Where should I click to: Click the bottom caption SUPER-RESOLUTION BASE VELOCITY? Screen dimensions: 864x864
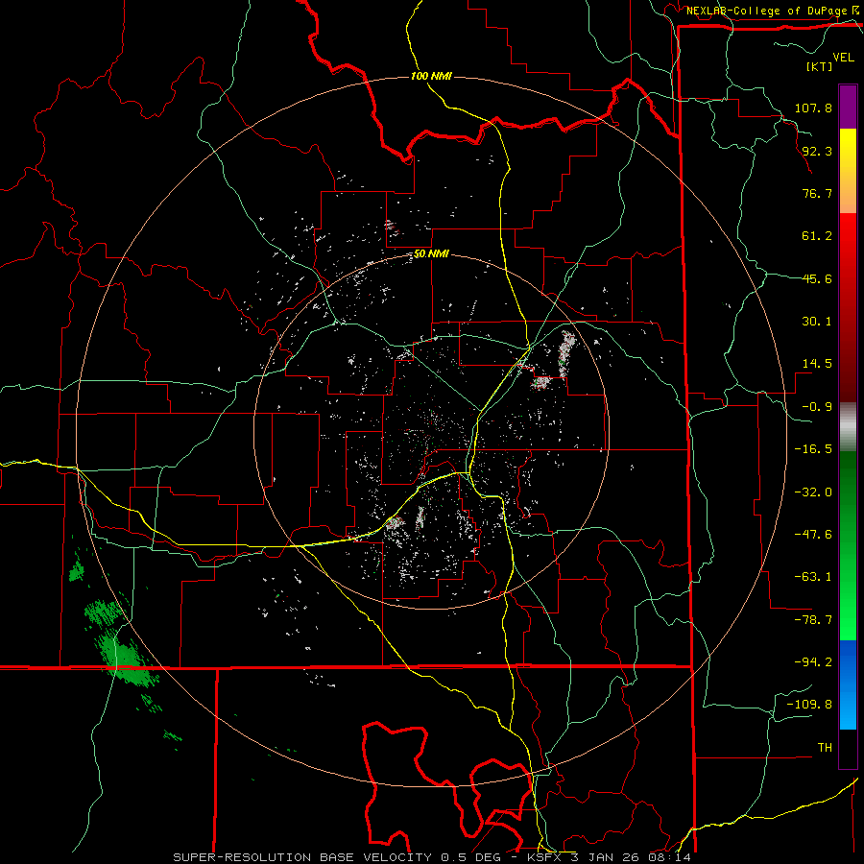302,857
